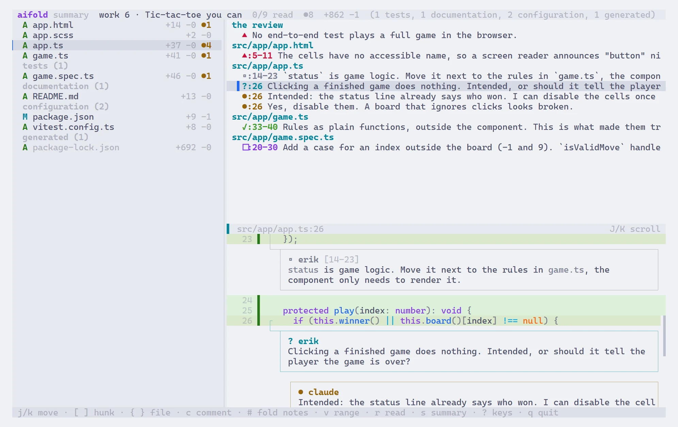
Task: Click the '+862 -1' diff stat in header
Action: click(341, 15)
